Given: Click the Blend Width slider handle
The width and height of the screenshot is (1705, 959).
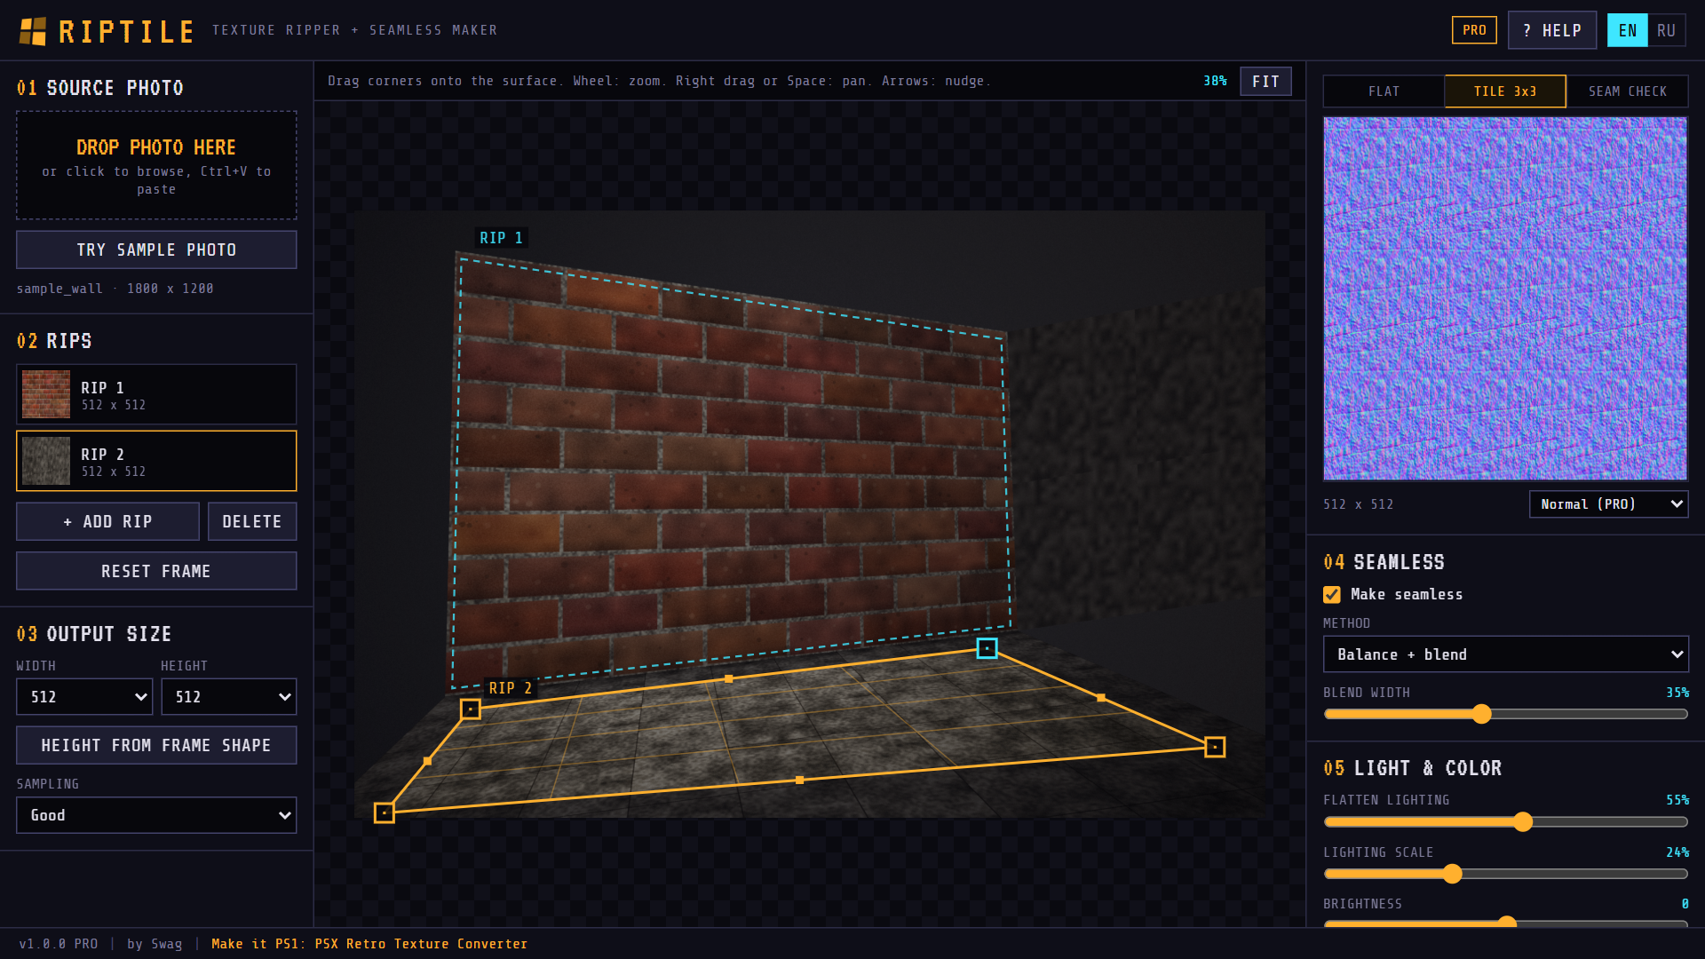Looking at the screenshot, I should coord(1481,714).
